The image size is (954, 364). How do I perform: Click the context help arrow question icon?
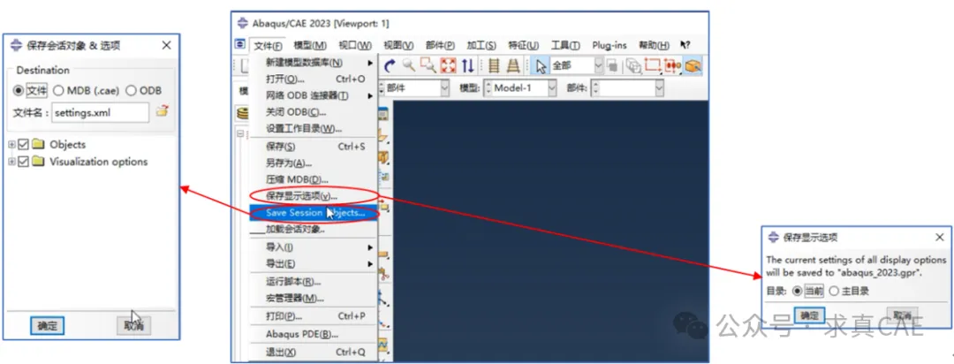click(685, 45)
